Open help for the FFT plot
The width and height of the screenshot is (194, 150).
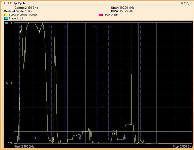point(184,3)
